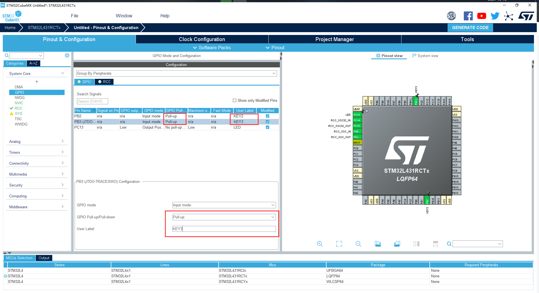
Task: Toggle the stacked layout icon
Action: (436, 244)
